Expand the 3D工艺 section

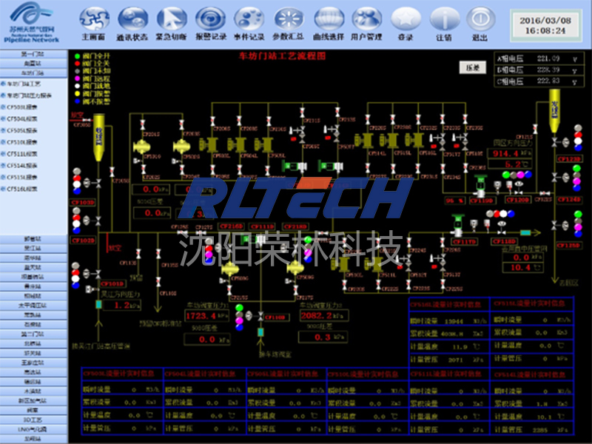(33, 420)
